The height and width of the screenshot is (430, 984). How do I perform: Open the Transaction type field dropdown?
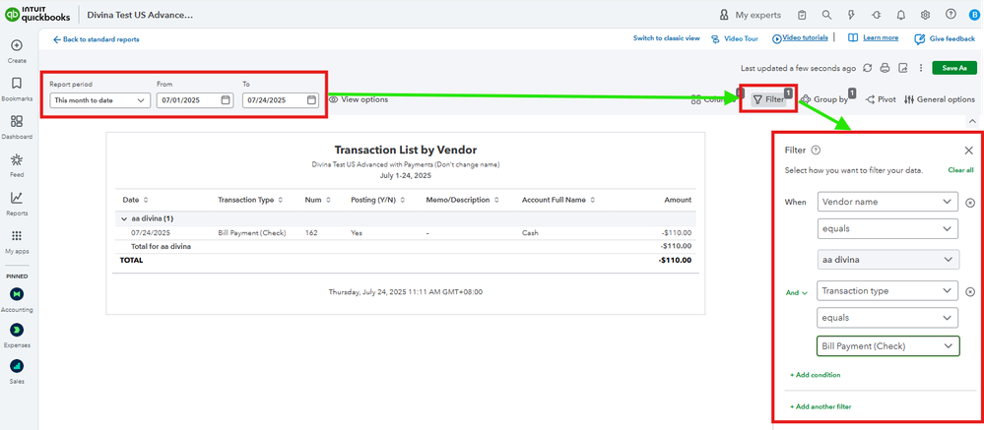[x=888, y=291]
